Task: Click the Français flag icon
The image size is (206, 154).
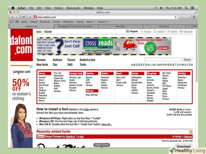Action: tap(141, 31)
